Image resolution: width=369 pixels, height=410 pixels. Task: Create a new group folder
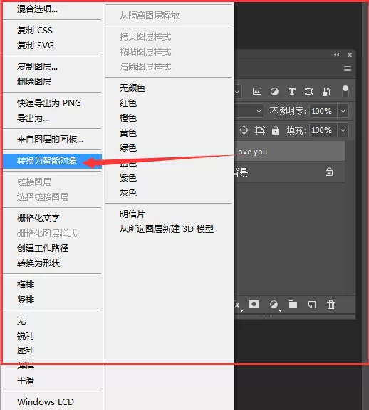[293, 304]
